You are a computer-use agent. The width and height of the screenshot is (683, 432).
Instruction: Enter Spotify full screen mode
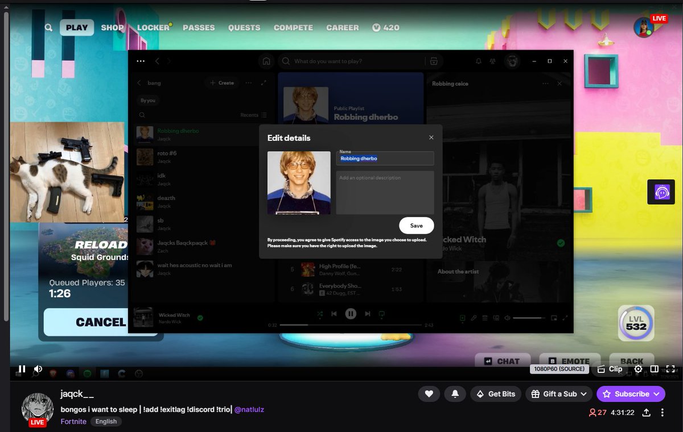pos(565,318)
